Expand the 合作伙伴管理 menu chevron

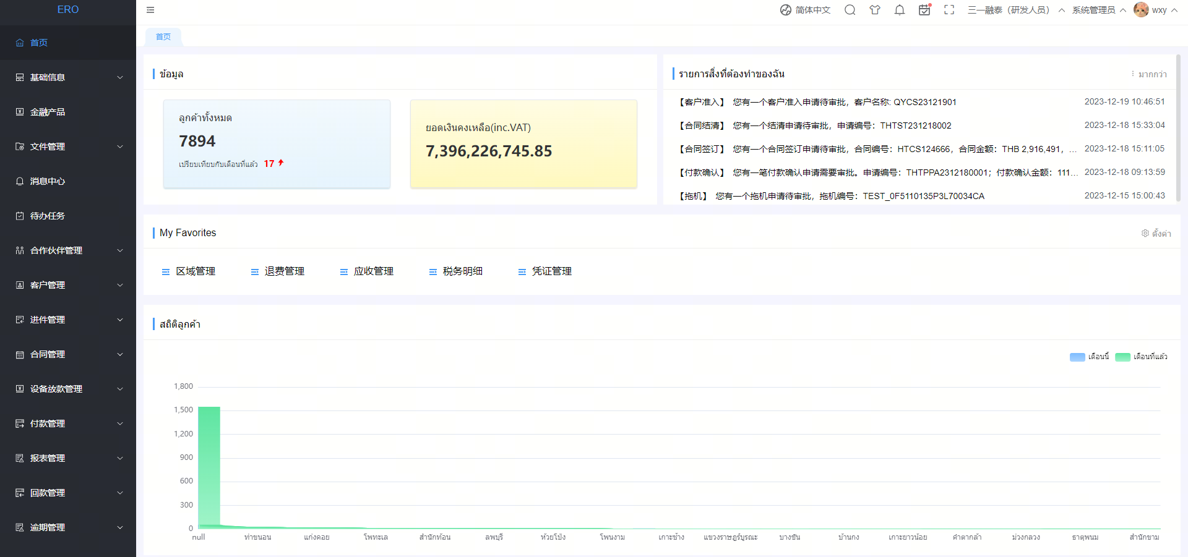[120, 250]
